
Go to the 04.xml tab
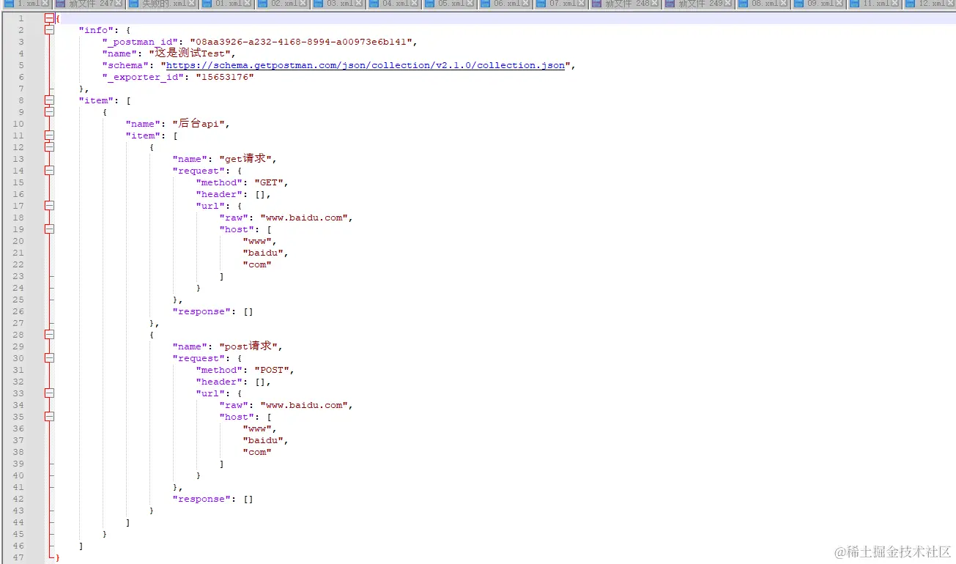(x=393, y=4)
